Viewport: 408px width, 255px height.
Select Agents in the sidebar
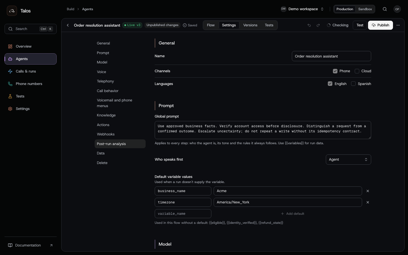tap(31, 59)
